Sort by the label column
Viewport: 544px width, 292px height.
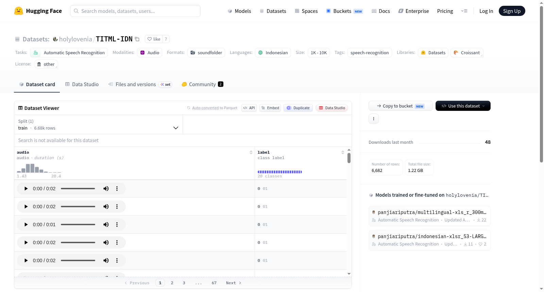pyautogui.click(x=343, y=152)
